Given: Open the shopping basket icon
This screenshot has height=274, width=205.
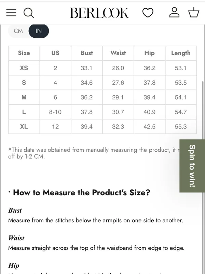Looking at the screenshot, I should (x=194, y=12).
